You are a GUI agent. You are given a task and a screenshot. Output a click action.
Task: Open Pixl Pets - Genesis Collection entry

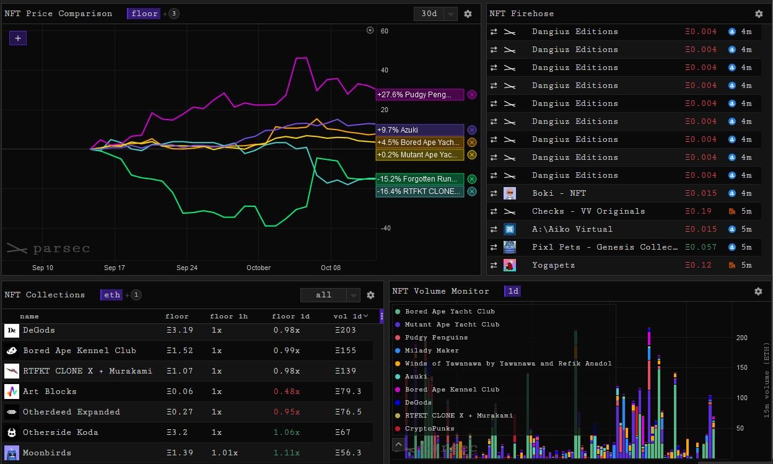[624, 247]
